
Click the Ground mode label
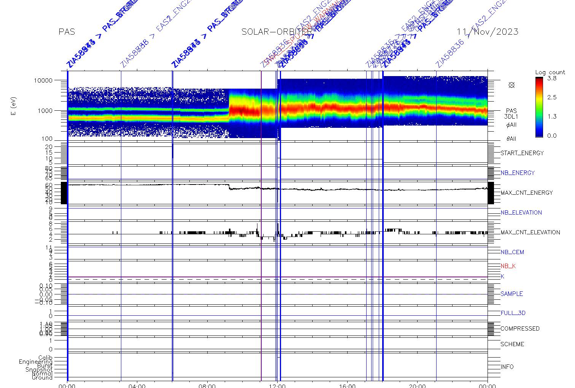(42, 377)
